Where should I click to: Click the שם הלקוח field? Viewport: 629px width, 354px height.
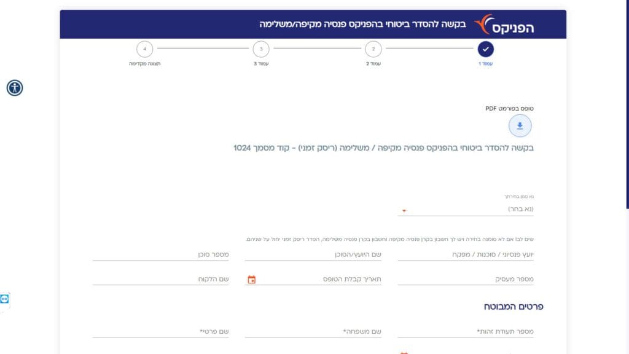[161, 280]
